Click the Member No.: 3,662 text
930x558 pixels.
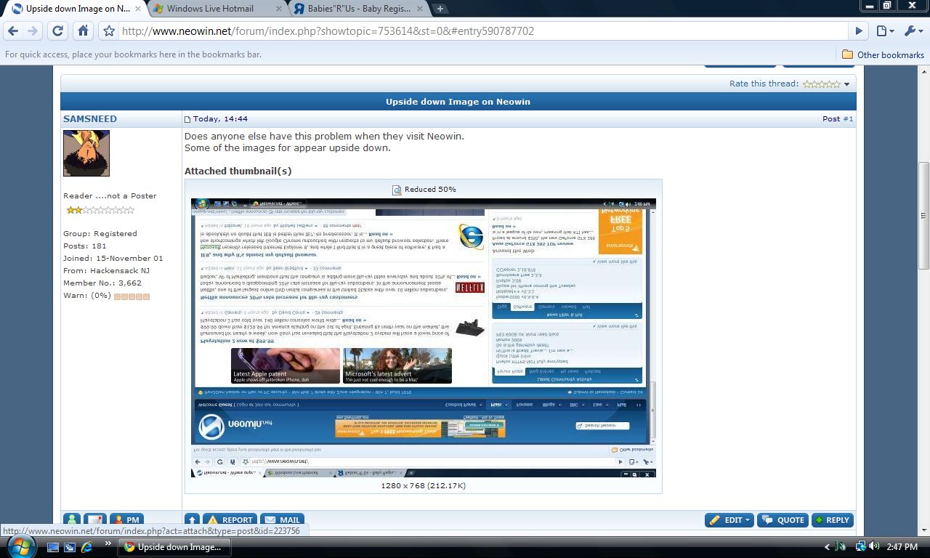pos(102,283)
